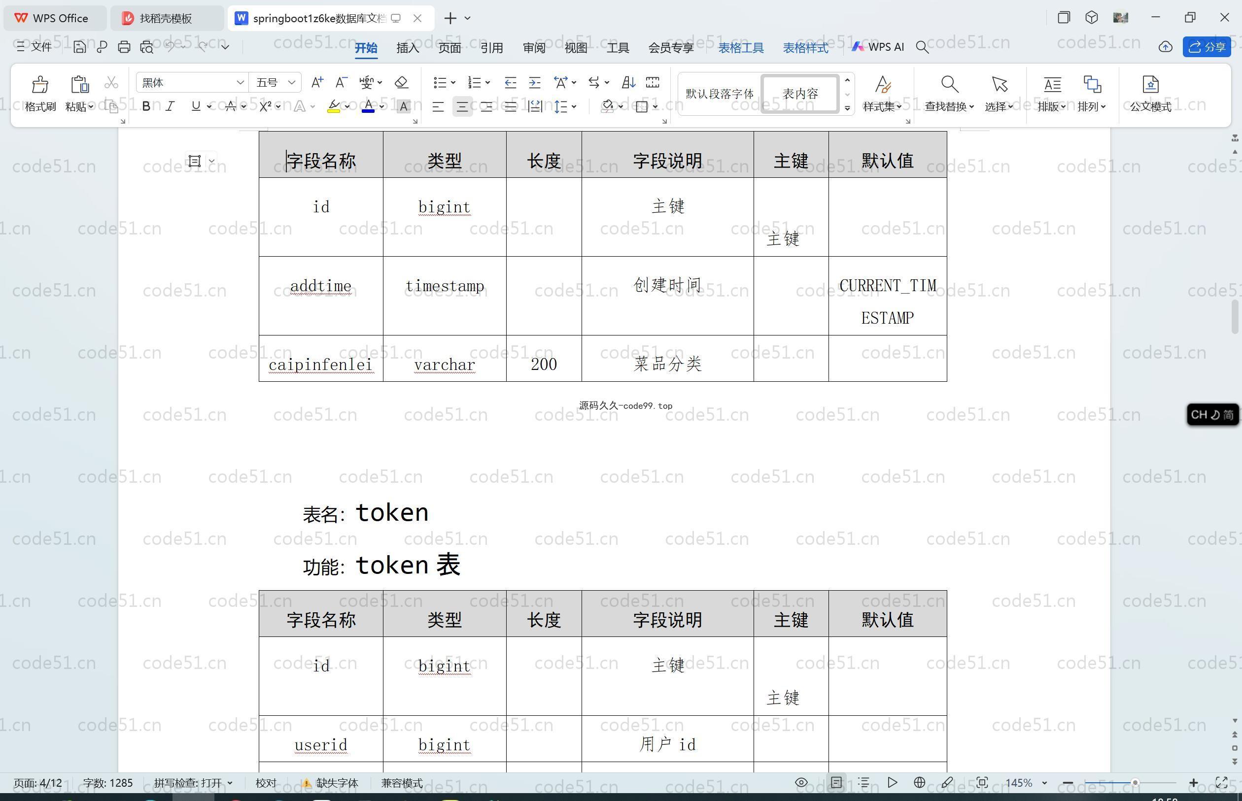Click the 缺失字体 missing fonts warning
This screenshot has width=1242, height=801.
(330, 783)
